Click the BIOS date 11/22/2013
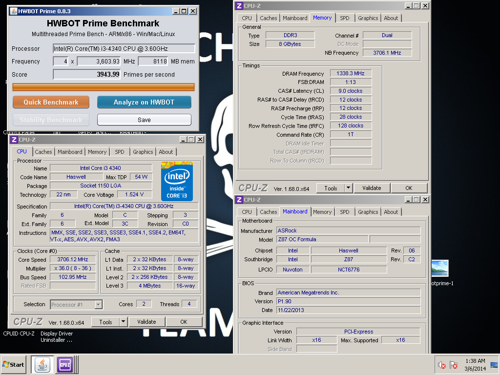Screen dimensions: 500x375 [349, 310]
